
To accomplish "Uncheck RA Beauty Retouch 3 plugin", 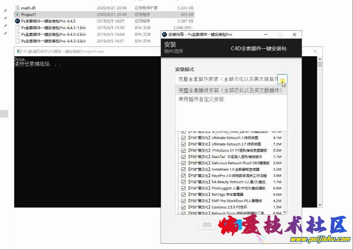I will pos(183,182).
